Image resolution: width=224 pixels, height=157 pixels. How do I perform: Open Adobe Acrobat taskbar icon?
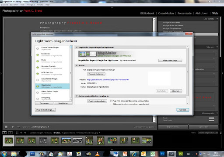[70, 154]
